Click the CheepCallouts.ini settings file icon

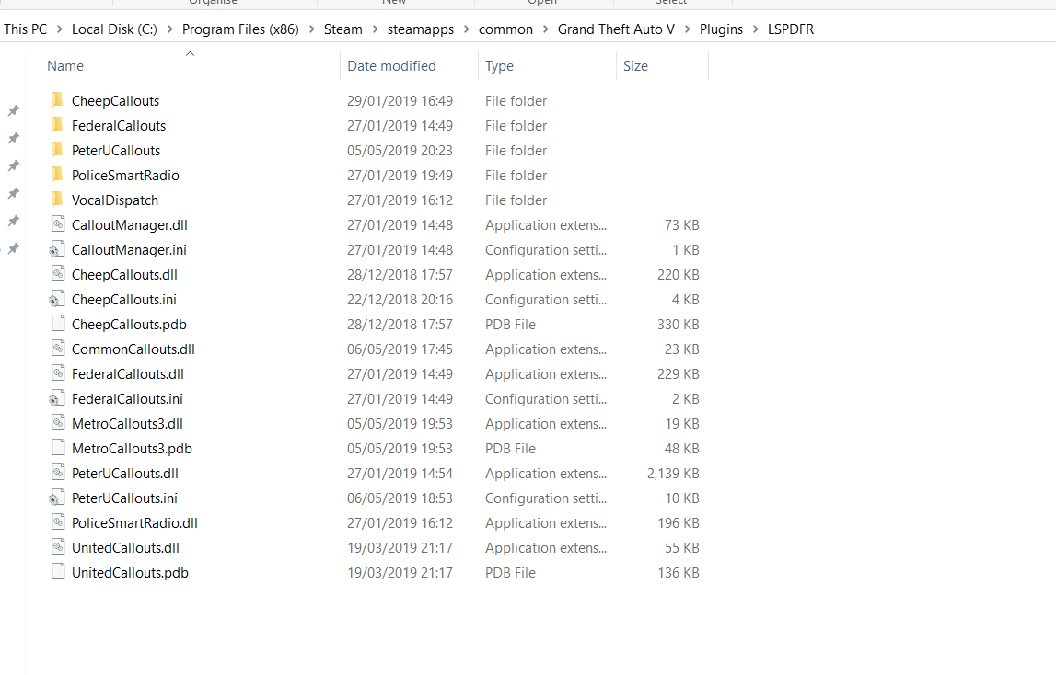point(57,299)
